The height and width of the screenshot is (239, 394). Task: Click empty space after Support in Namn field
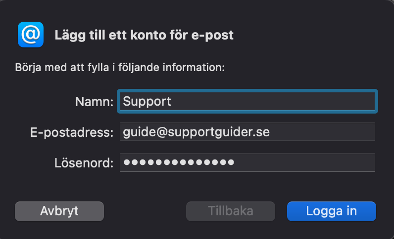[x=273, y=101]
